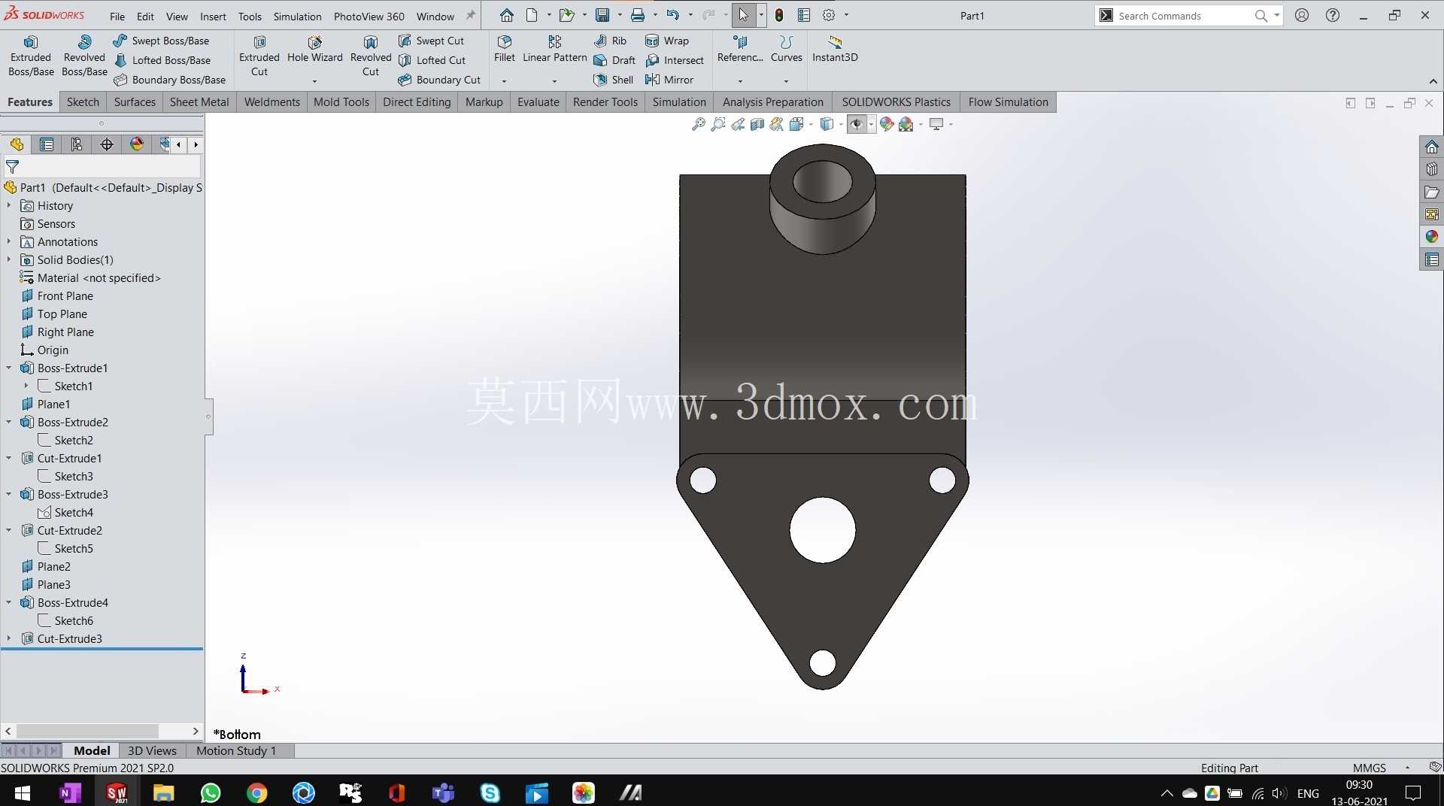Image resolution: width=1444 pixels, height=806 pixels.
Task: Toggle the Select cursor tool
Action: (743, 15)
